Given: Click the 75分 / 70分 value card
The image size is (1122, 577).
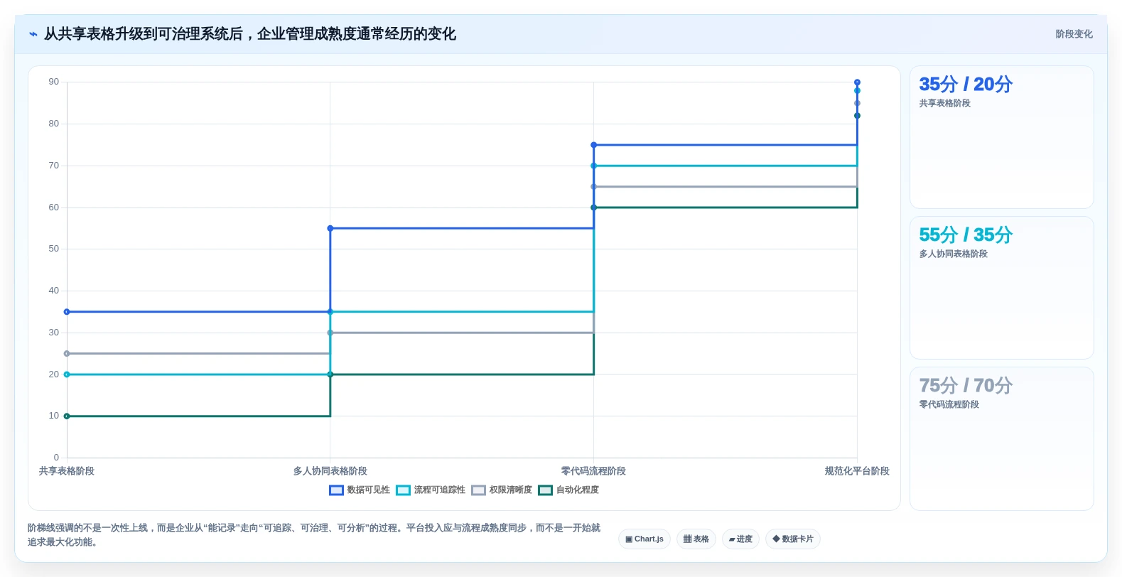Looking at the screenshot, I should pos(1002,438).
